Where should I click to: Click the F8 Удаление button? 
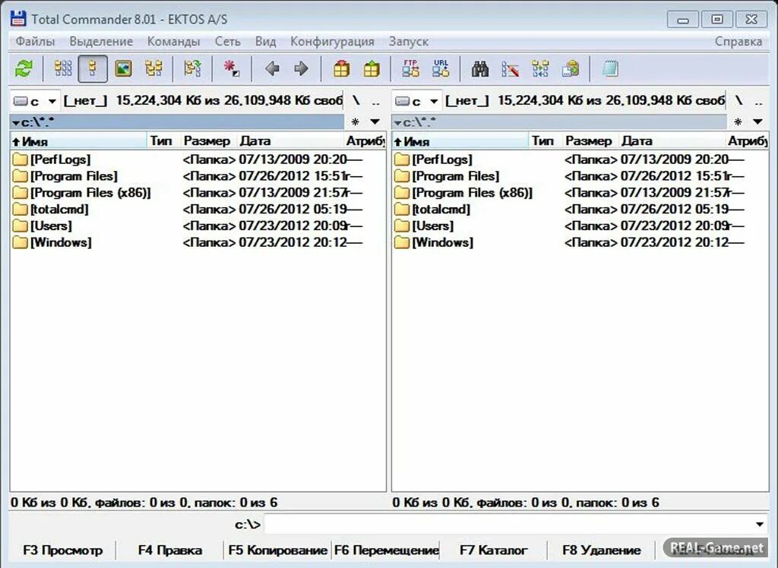[602, 550]
